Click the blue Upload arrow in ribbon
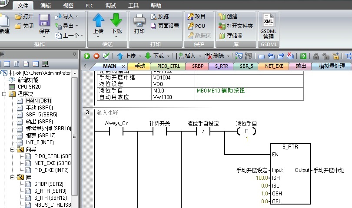 click(x=99, y=21)
